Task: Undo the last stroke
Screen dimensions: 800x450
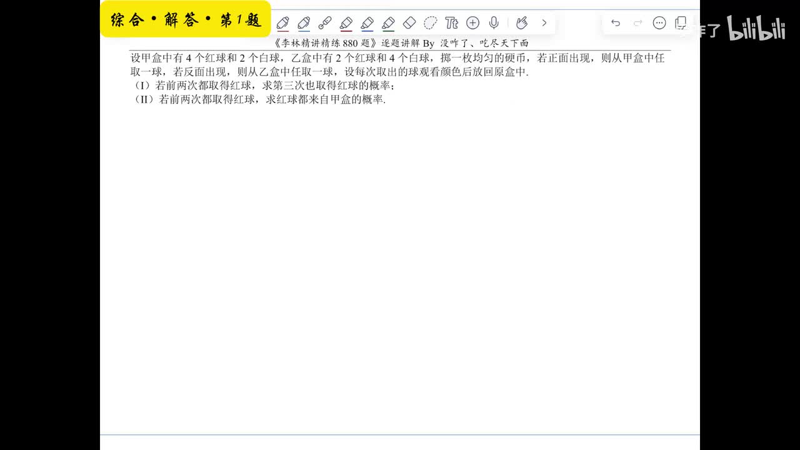Action: point(616,23)
